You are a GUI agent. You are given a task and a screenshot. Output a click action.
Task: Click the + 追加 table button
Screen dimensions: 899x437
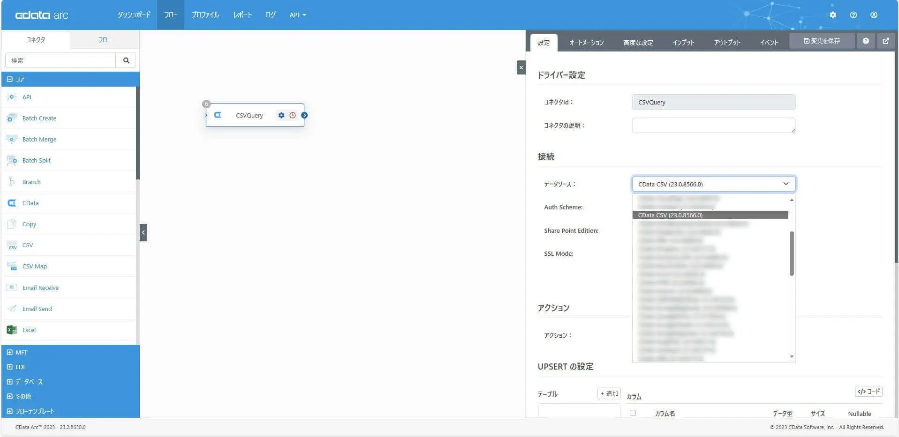[x=609, y=394]
